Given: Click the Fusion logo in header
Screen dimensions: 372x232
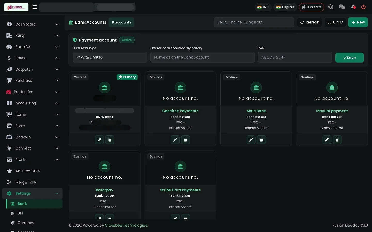Looking at the screenshot, I should (16, 7).
